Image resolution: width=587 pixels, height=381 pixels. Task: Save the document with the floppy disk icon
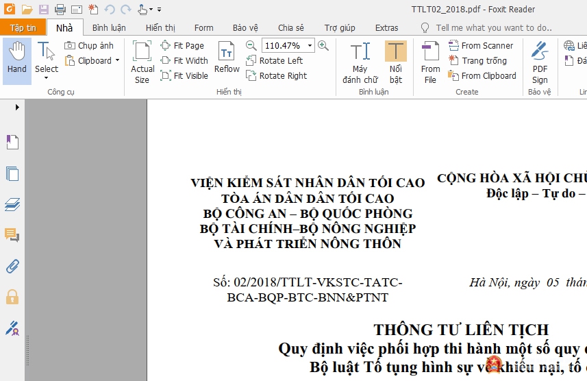[x=44, y=10]
